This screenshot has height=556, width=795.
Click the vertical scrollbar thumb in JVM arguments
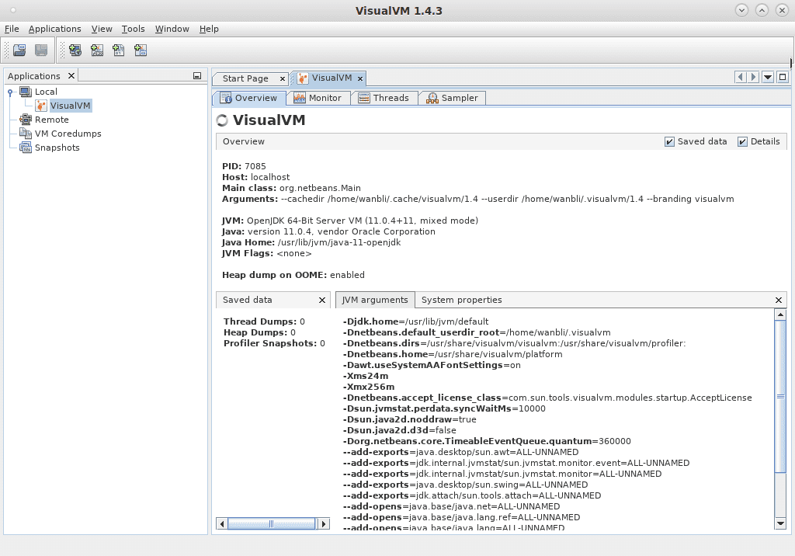(780, 397)
